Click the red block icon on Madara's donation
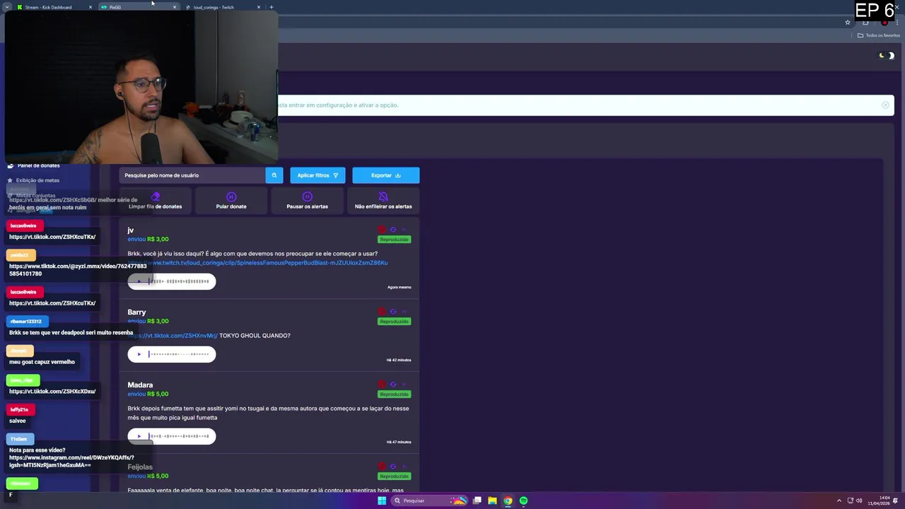905x509 pixels. pyautogui.click(x=382, y=385)
